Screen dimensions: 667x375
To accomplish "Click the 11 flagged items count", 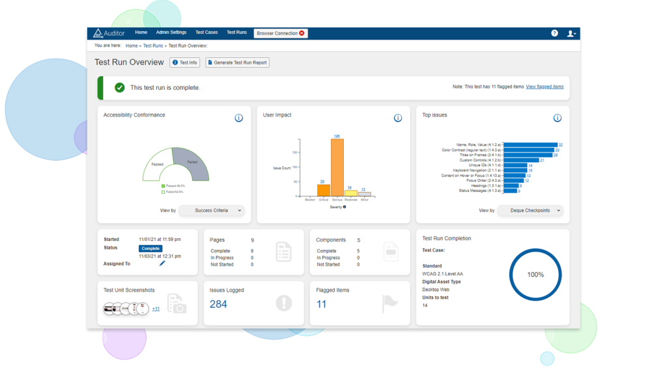I will point(321,304).
